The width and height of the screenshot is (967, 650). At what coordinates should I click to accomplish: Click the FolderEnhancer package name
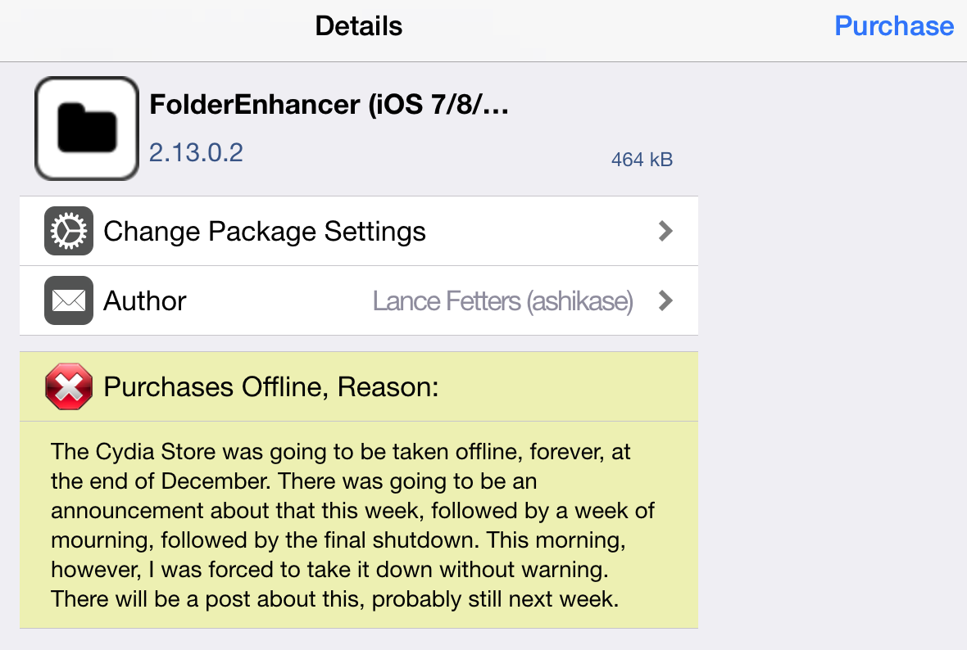(254, 105)
